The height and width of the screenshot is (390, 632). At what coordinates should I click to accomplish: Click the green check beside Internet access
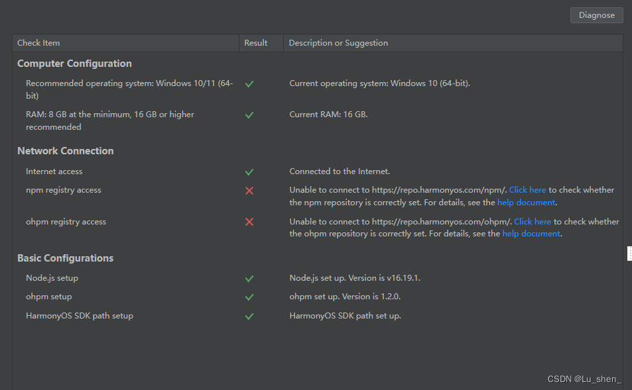point(249,172)
